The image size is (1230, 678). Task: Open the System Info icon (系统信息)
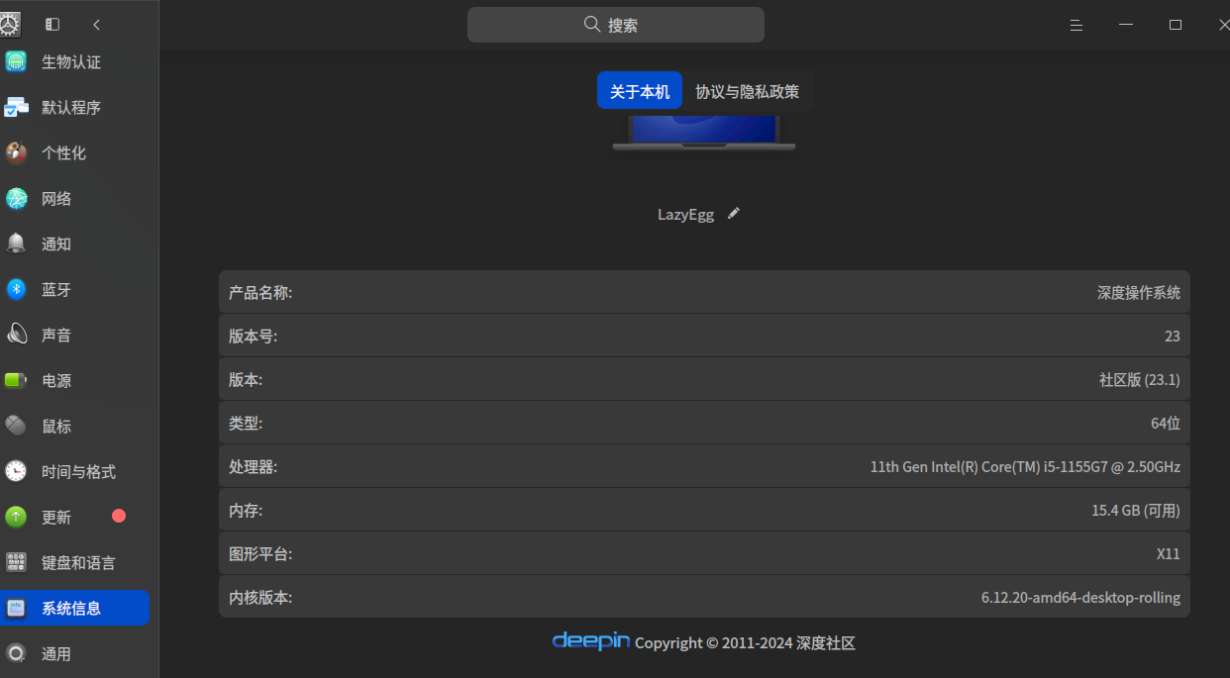coord(16,609)
